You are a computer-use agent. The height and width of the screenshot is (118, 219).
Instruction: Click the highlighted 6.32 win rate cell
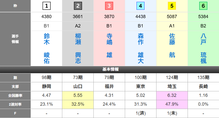[172, 95]
